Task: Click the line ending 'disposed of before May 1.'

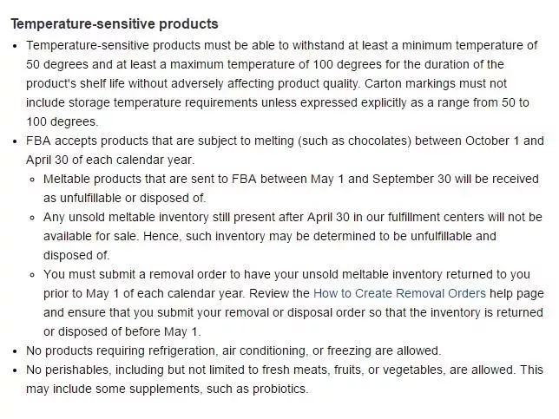Action: (x=122, y=331)
